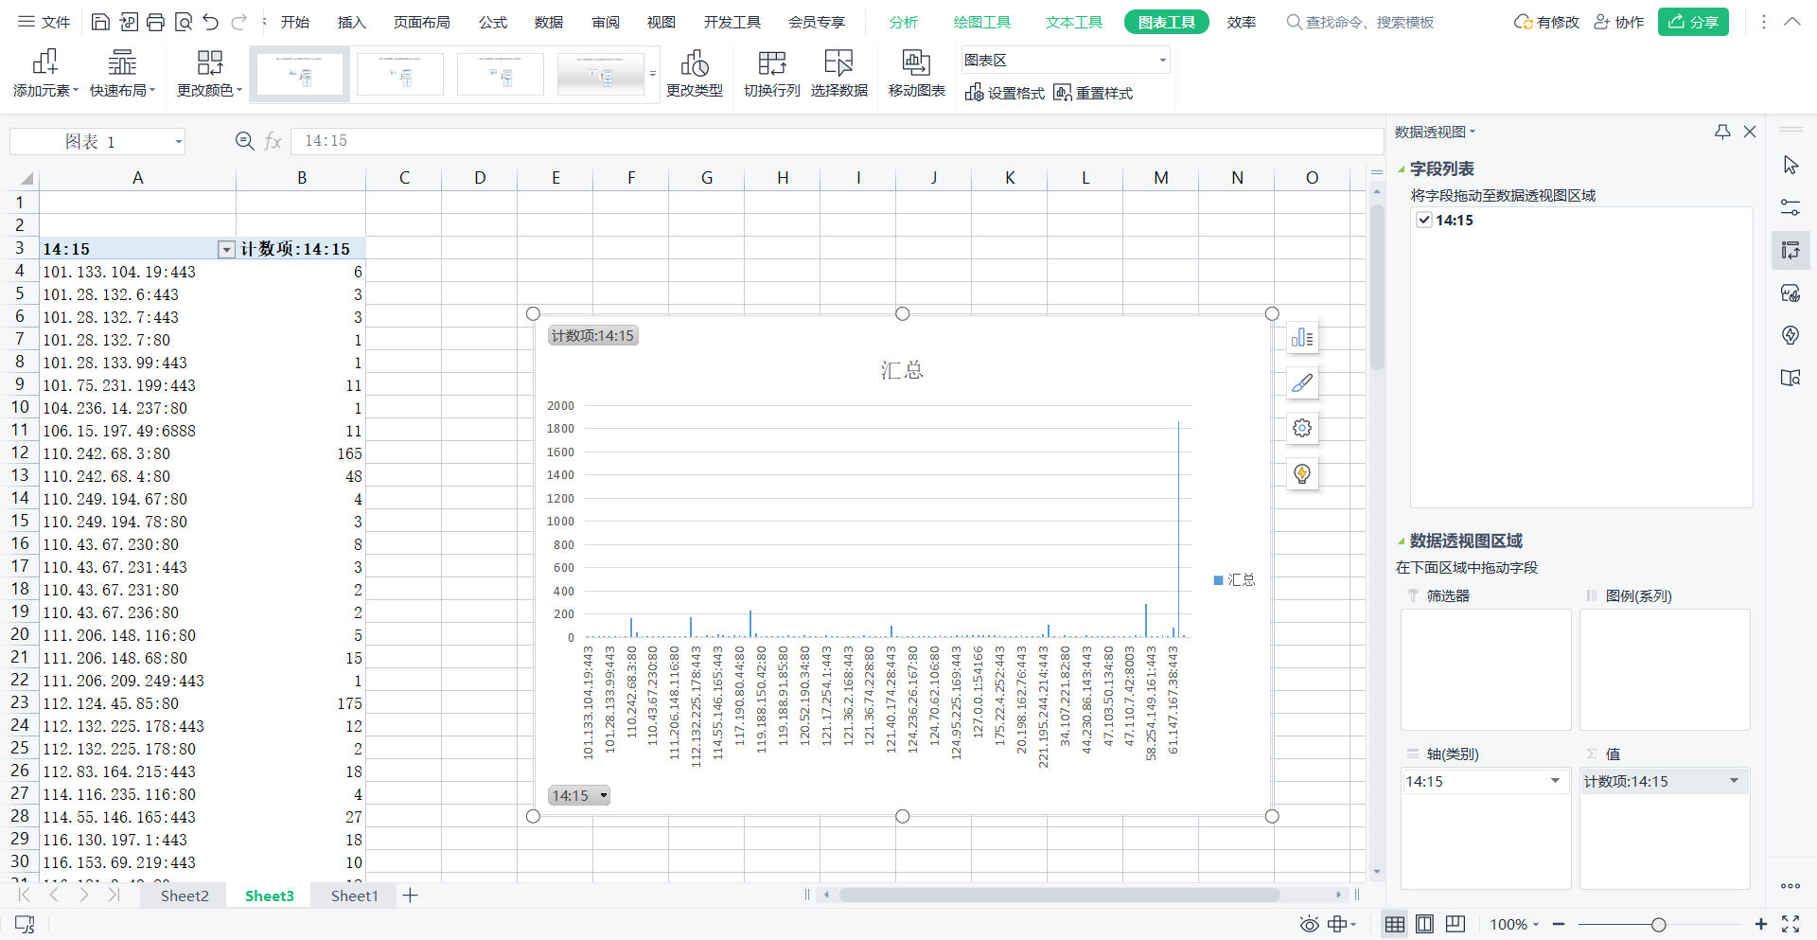This screenshot has height=940, width=1817.
Task: Click the chart style brush floating button
Action: click(x=1302, y=383)
